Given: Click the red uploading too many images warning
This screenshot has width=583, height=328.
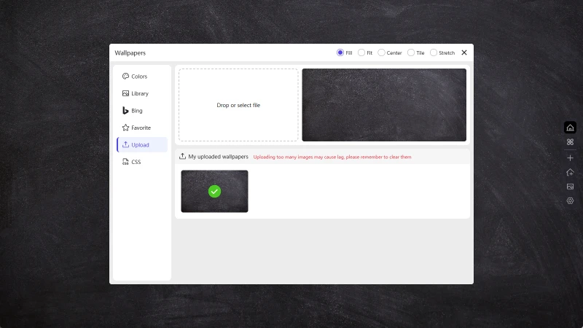Looking at the screenshot, I should point(332,157).
